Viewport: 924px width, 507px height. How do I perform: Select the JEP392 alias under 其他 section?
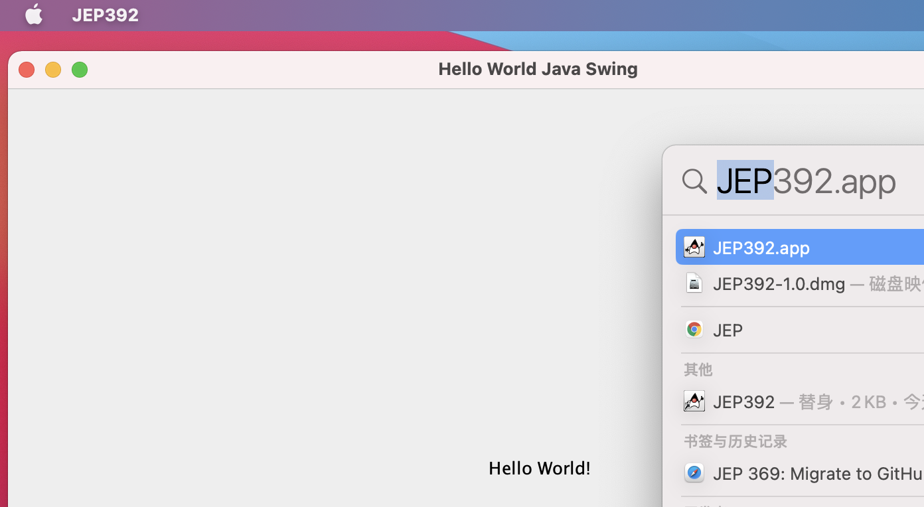point(743,401)
